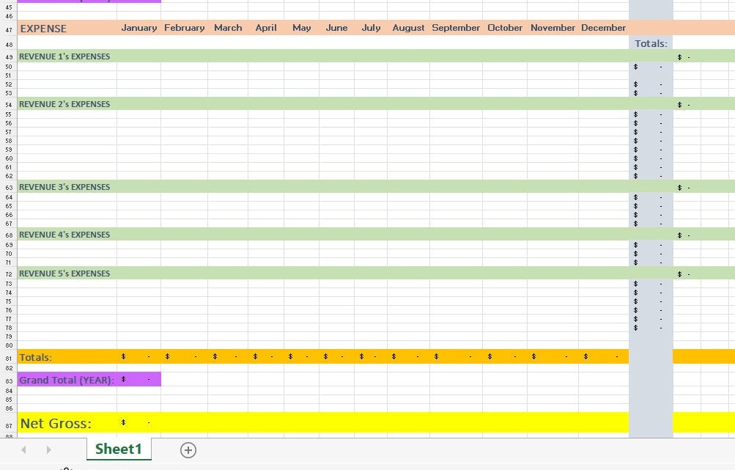735x470 pixels.
Task: Switch to the Sheet1 tab
Action: pos(118,449)
